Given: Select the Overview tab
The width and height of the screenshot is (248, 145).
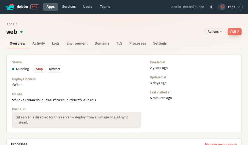Looking at the screenshot, I should [17, 44].
